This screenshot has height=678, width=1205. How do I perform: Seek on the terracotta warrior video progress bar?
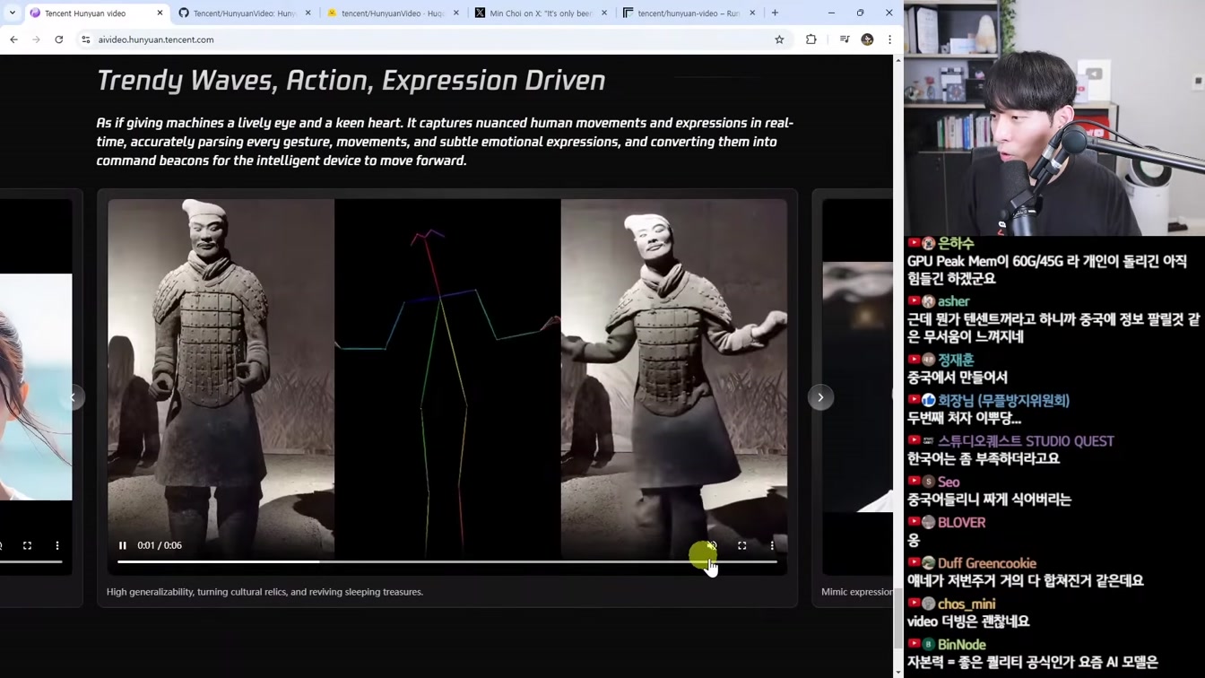tap(447, 561)
